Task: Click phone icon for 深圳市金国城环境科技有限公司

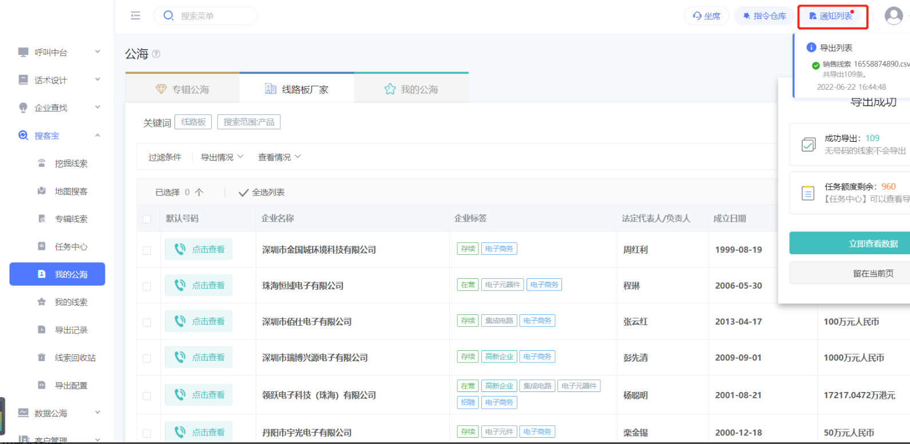Action: pos(180,249)
